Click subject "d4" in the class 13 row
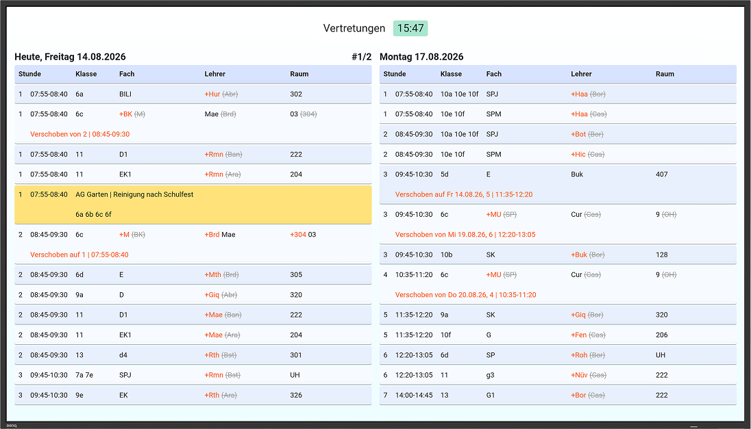Viewport: 751px width, 429px height. click(123, 355)
